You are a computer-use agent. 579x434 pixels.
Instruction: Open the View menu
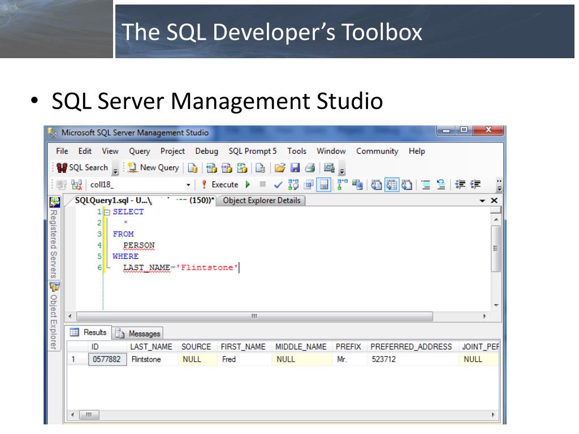coord(110,151)
